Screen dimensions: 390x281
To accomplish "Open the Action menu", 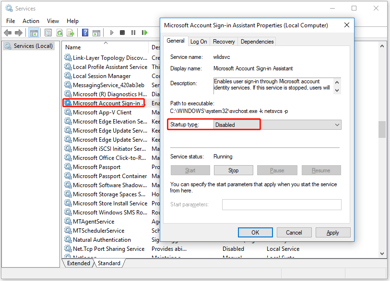I will [x=31, y=21].
